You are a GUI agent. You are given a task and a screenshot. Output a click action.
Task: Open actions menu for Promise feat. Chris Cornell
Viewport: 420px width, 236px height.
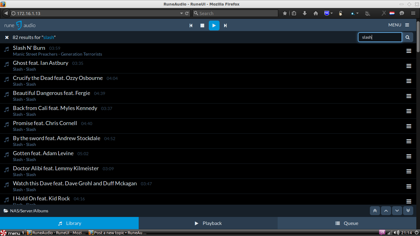click(409, 126)
